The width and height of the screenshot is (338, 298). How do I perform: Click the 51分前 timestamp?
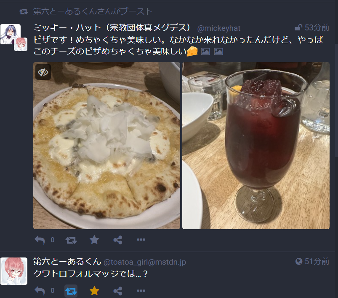click(x=317, y=261)
